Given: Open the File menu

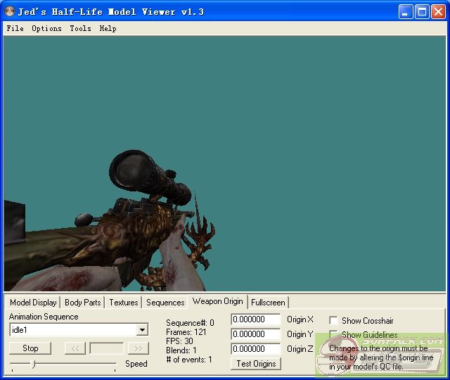Looking at the screenshot, I should (x=15, y=28).
